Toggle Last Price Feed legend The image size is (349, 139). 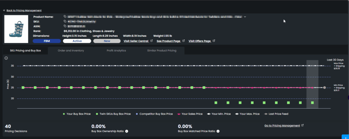pos(276,114)
